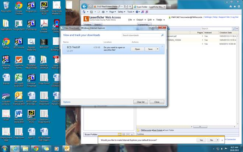Open the No button dropdown arrow
Viewport: 243px width, 152px height.
coord(218,140)
